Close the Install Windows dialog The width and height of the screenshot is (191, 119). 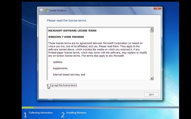coord(158,8)
